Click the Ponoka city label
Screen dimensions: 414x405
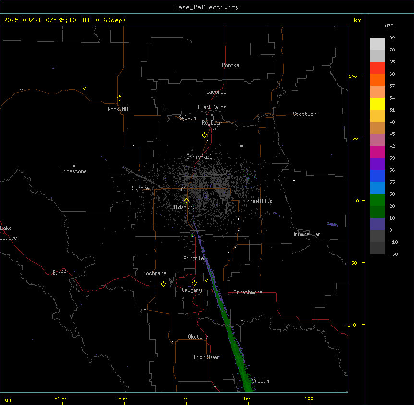pos(231,65)
